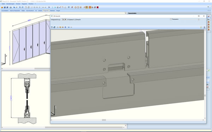The height and width of the screenshot is (132, 212).
Task: Click the blue undo arrow icon
Action: [14, 7]
